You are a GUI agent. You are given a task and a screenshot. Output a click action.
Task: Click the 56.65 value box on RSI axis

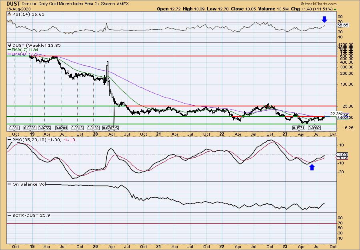click(343, 25)
